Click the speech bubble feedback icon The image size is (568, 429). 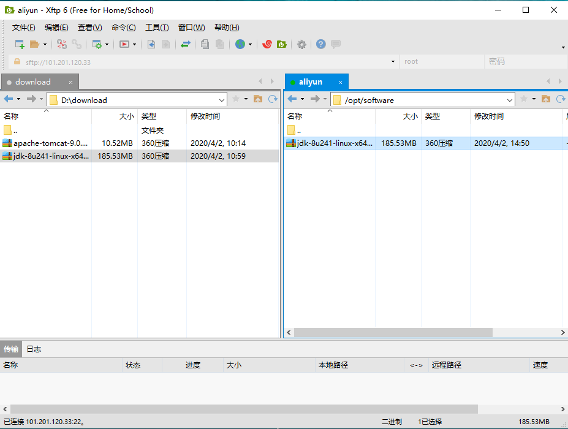point(336,44)
